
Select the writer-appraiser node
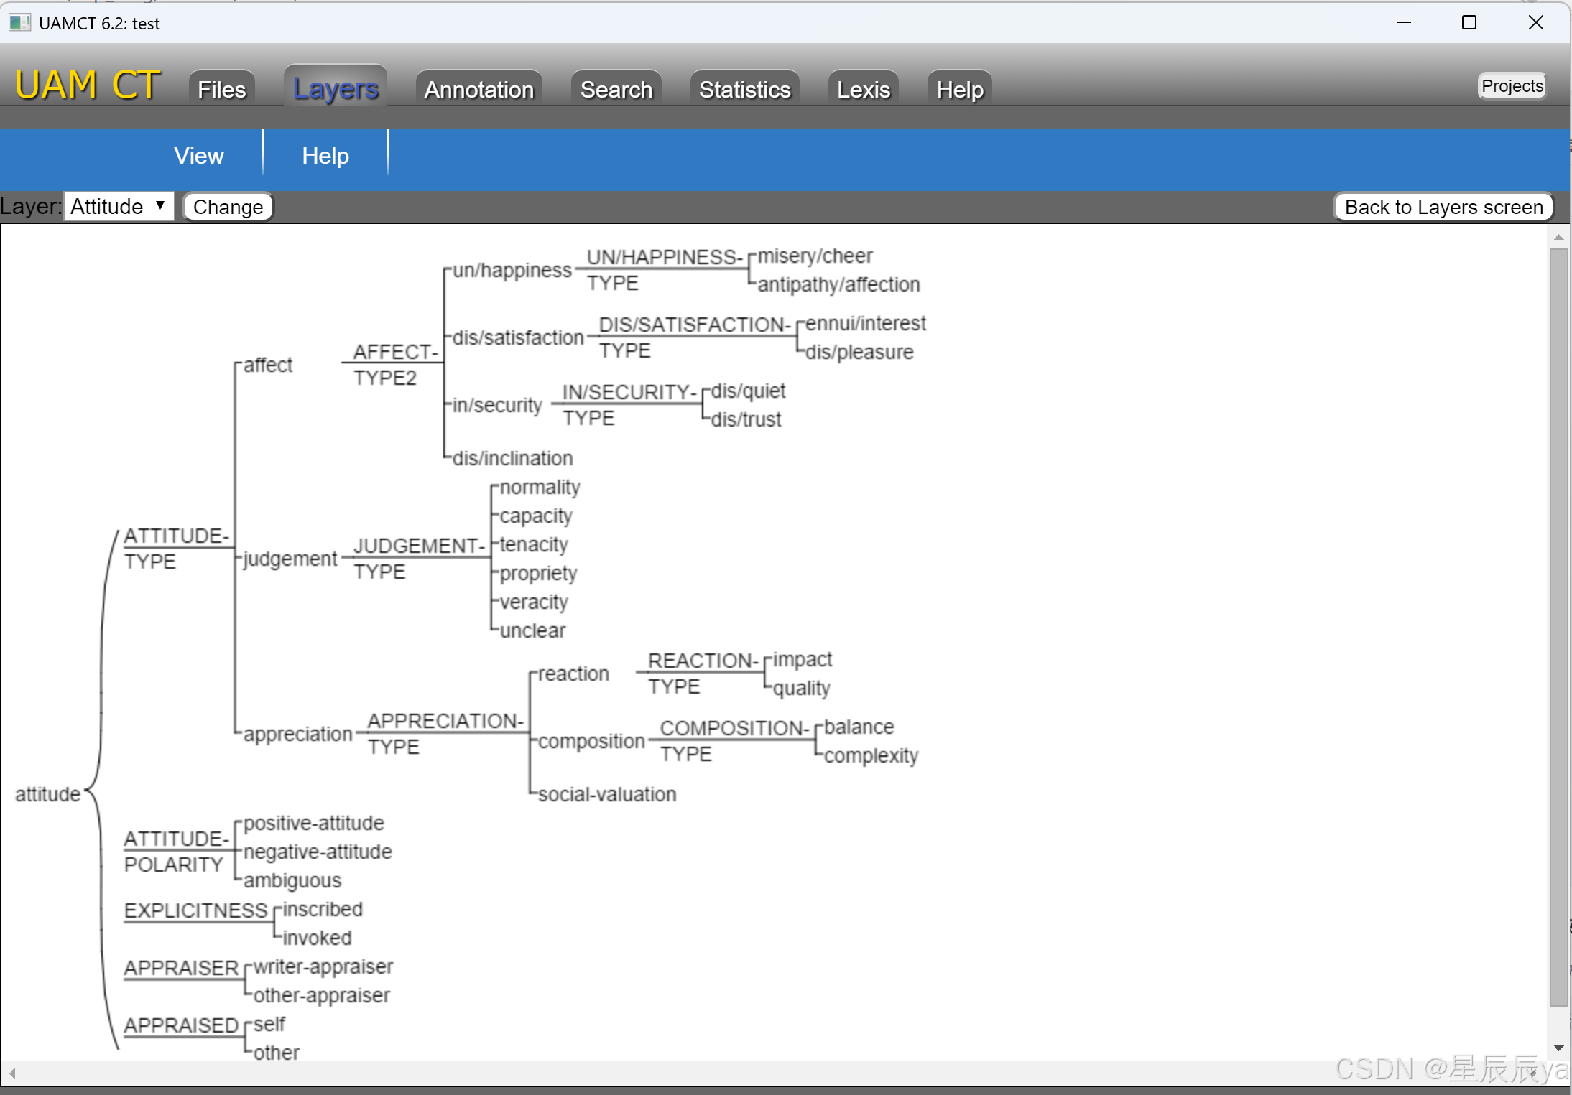click(323, 966)
